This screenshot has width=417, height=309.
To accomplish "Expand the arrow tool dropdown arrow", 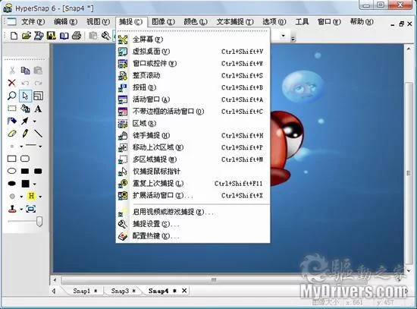I will (35, 121).
